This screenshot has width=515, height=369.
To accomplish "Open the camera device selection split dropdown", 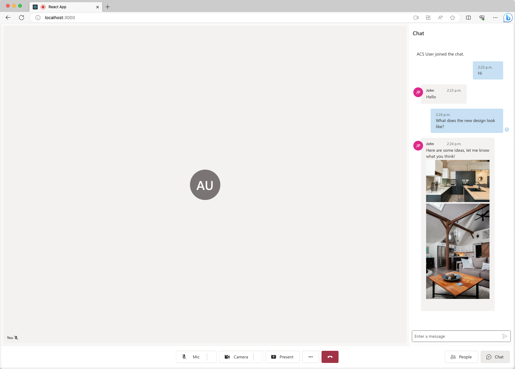I will [x=258, y=357].
